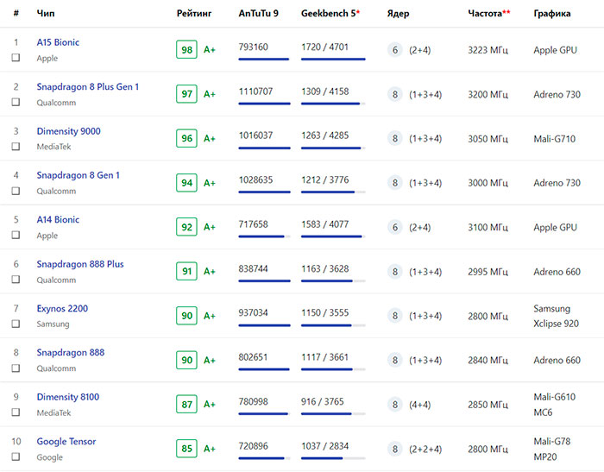Image resolution: width=604 pixels, height=472 pixels.
Task: Click the 2995 МГц frequency value
Action: pyautogui.click(x=488, y=272)
